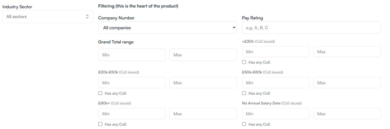Viewport: 390px width, 129px height.
Task: Click the Pay Rating input field
Action: (x=311, y=28)
